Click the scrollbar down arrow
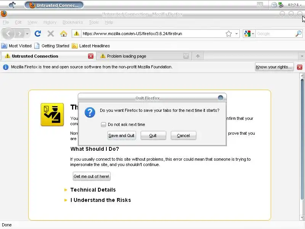 pyautogui.click(x=302, y=218)
